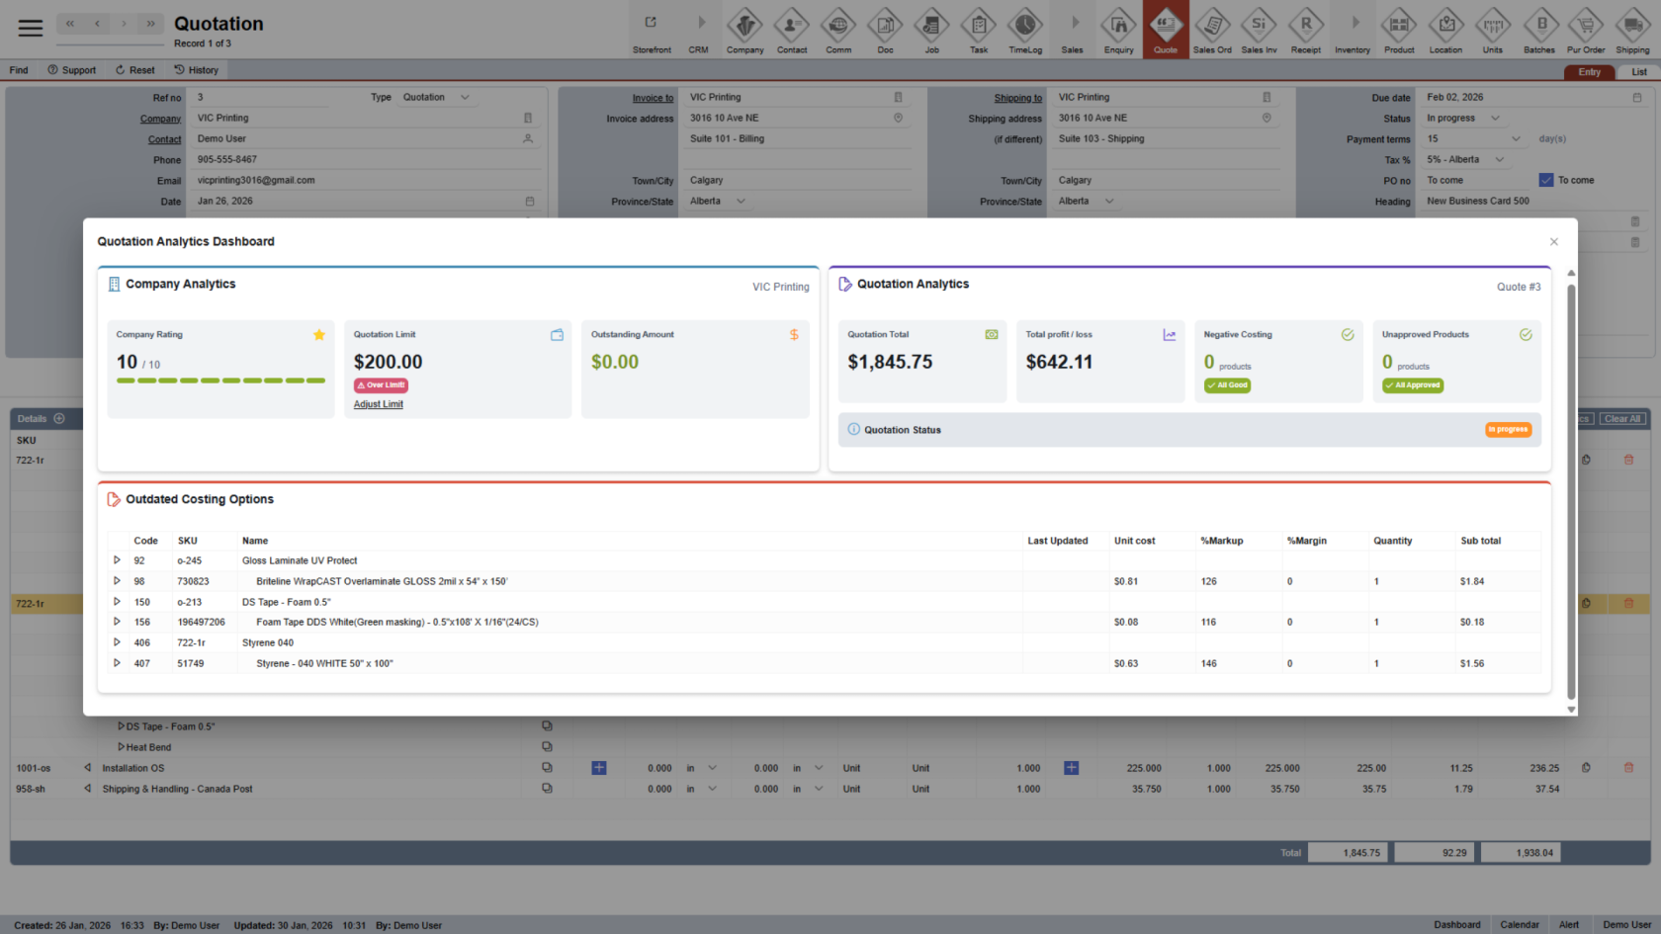Viewport: 1661px width, 934px height.
Task: Open the Contact module icon
Action: pos(791,27)
